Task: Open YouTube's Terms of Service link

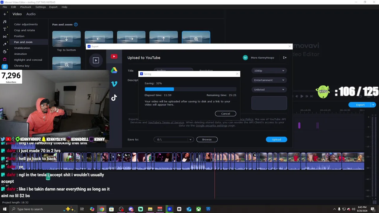Action: pyautogui.click(x=166, y=122)
